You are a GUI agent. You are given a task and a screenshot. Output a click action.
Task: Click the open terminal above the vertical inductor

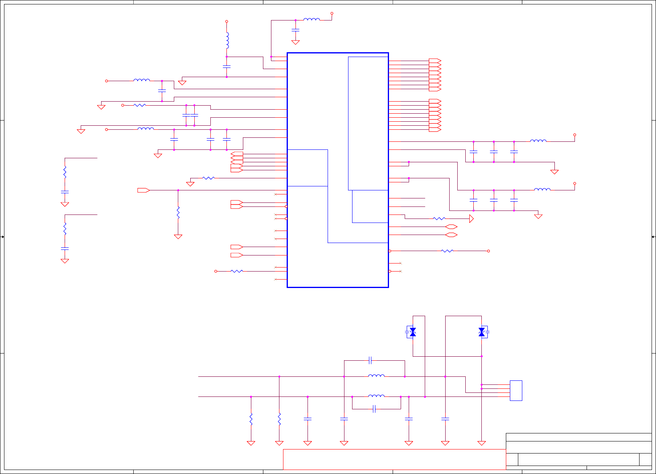(x=226, y=22)
